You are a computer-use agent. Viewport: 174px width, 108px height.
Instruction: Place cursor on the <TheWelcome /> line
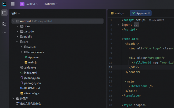tap(140, 86)
